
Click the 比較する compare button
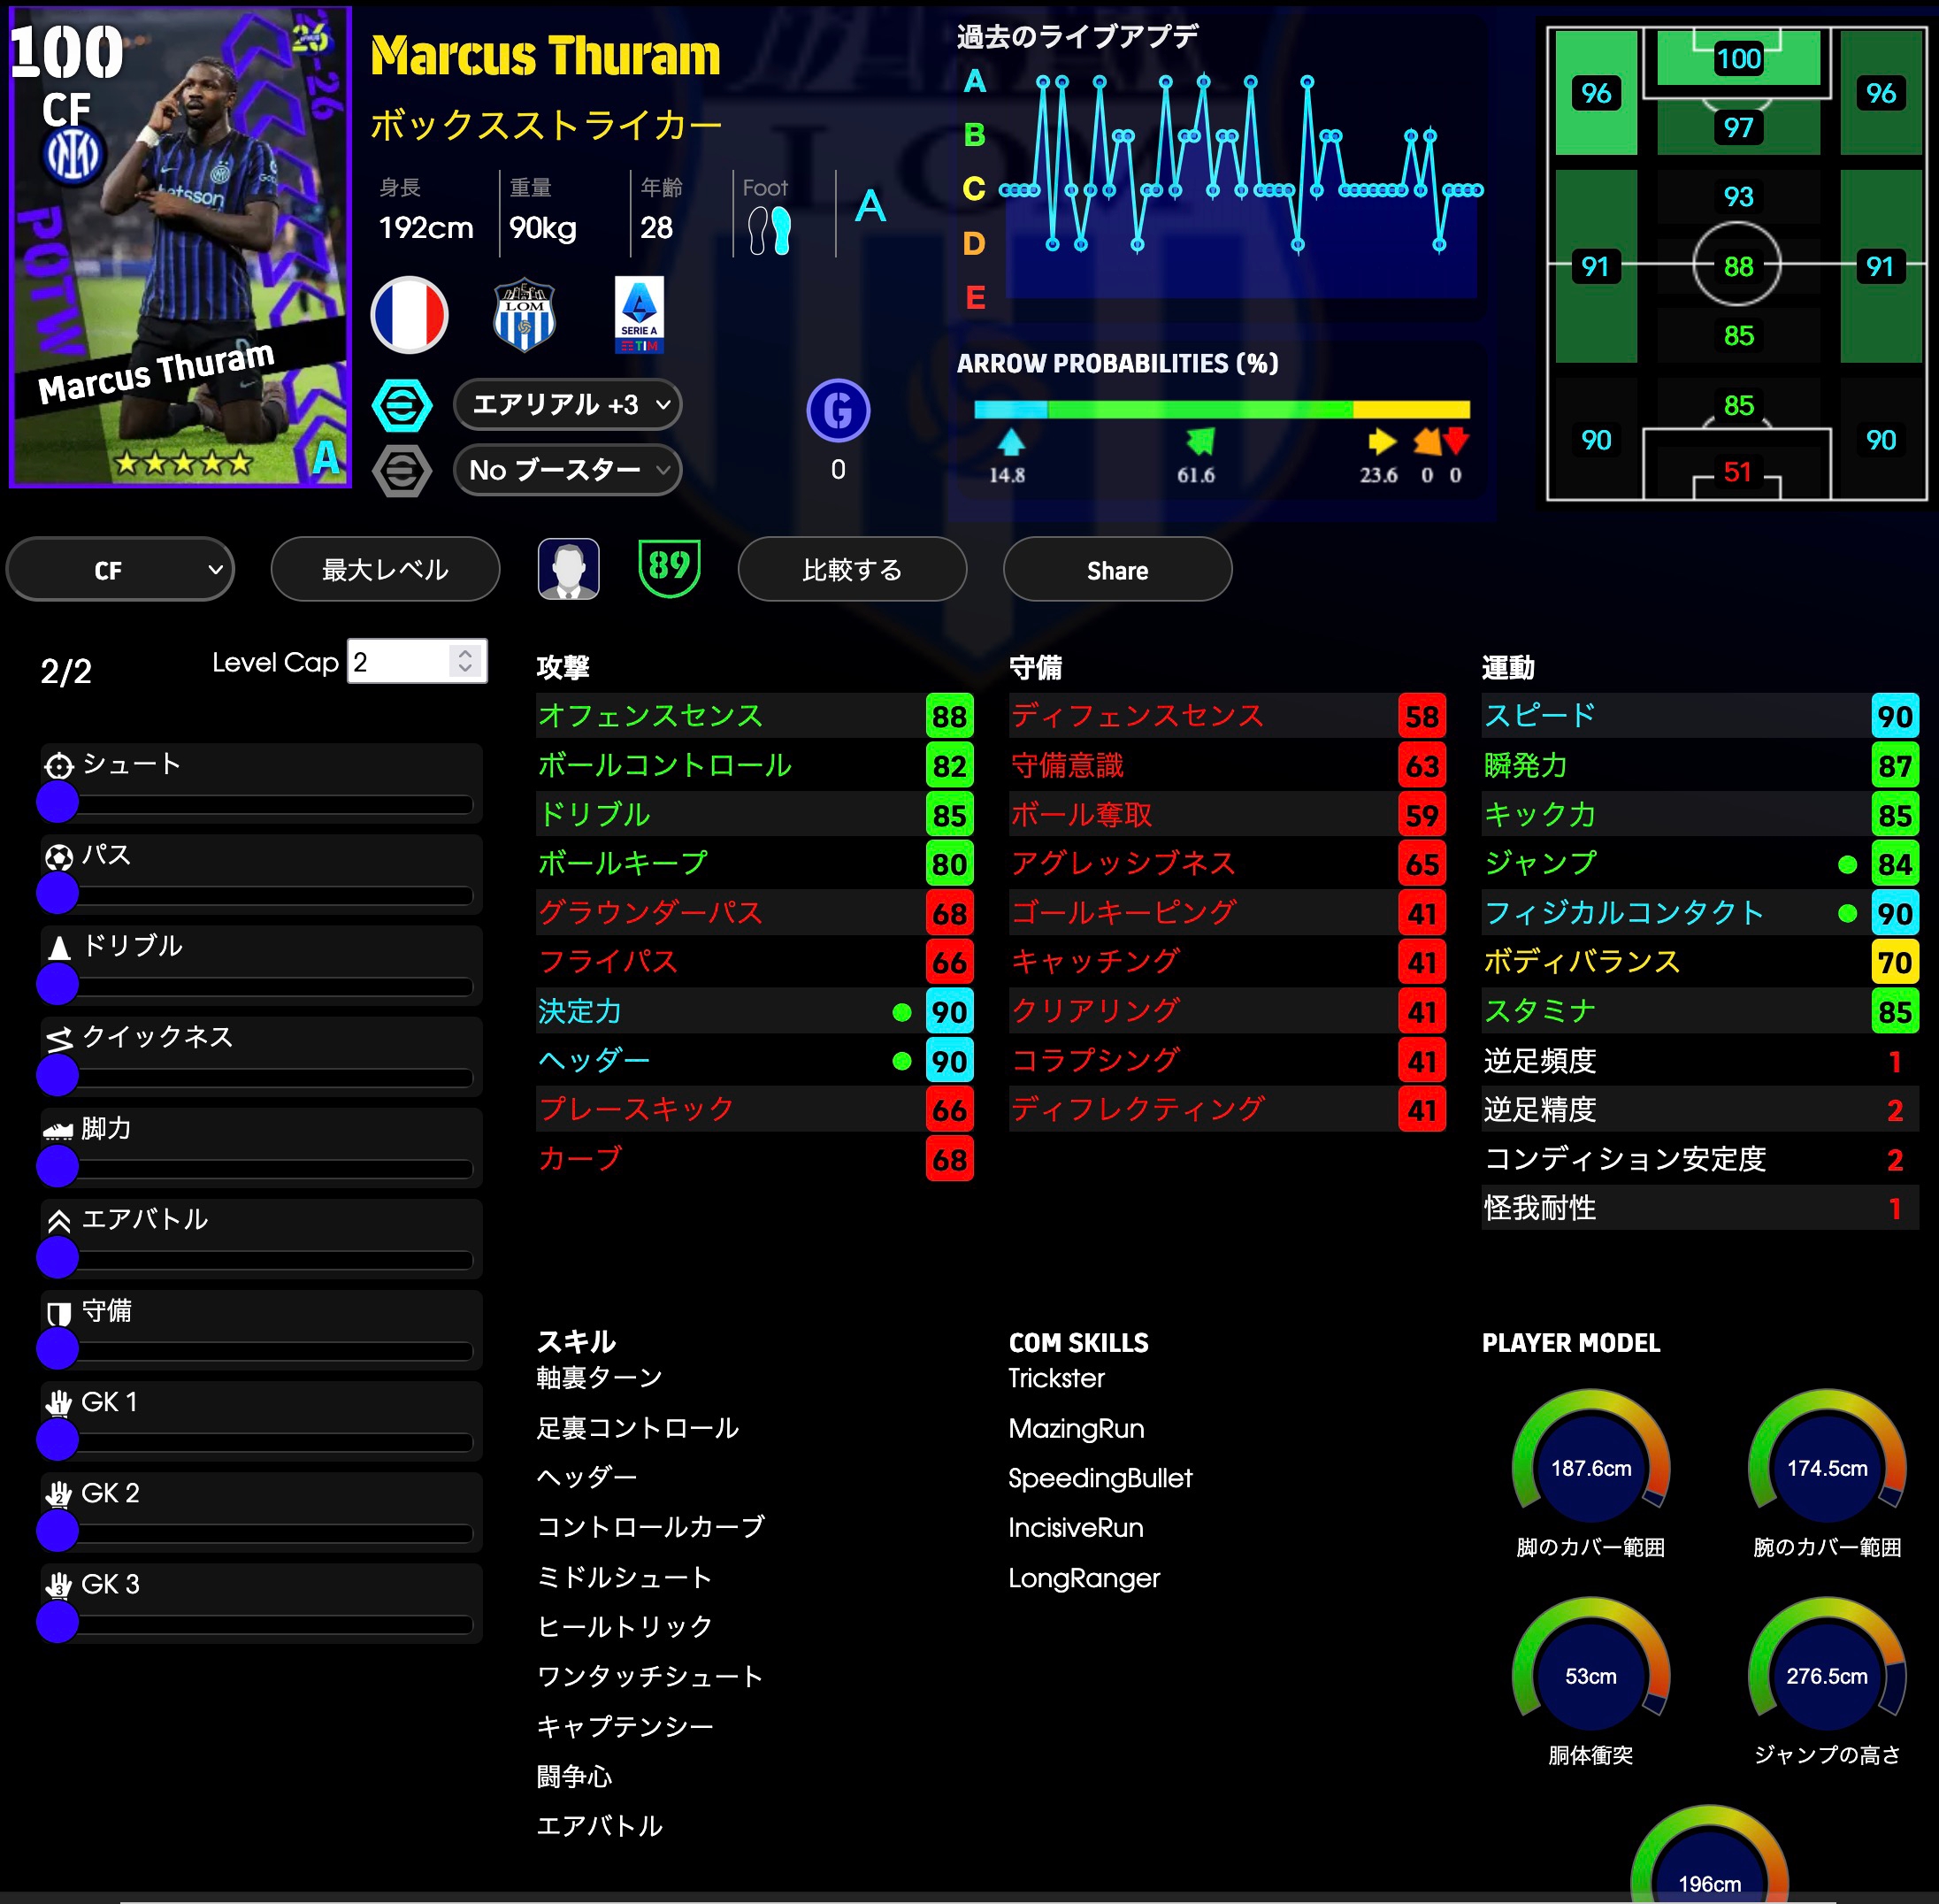tap(852, 570)
